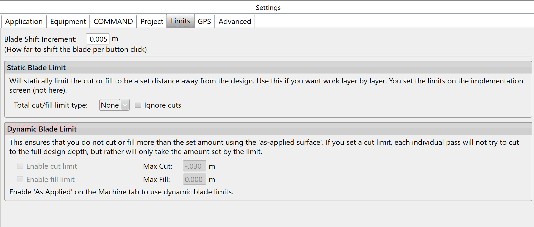Open the GPS settings tab
Image resolution: width=534 pixels, height=227 pixels.
click(x=204, y=21)
